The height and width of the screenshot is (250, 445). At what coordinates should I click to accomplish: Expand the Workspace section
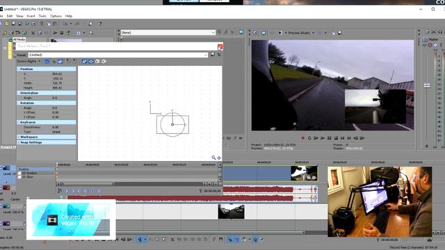click(47, 137)
